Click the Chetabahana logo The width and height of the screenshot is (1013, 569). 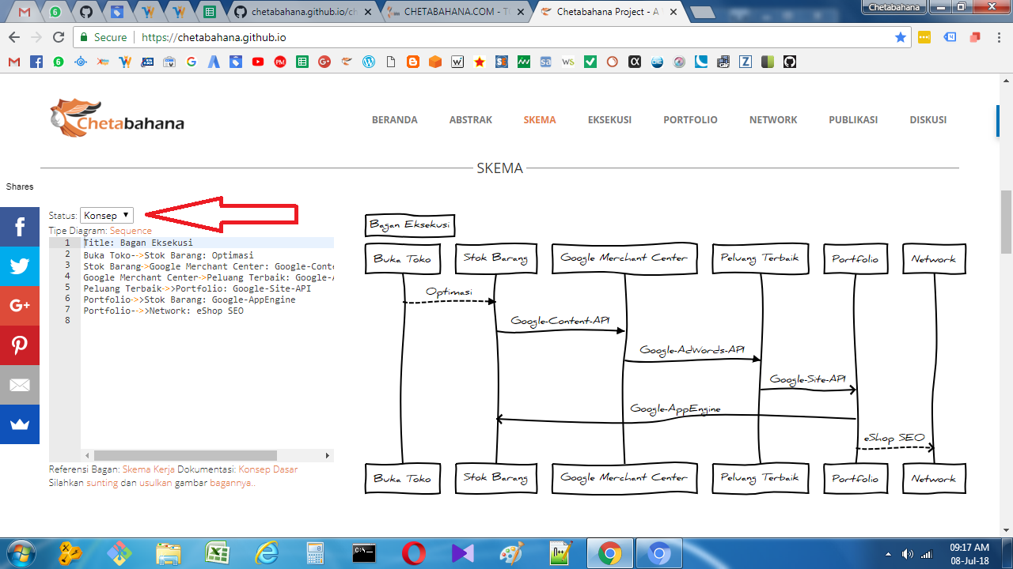tap(116, 118)
